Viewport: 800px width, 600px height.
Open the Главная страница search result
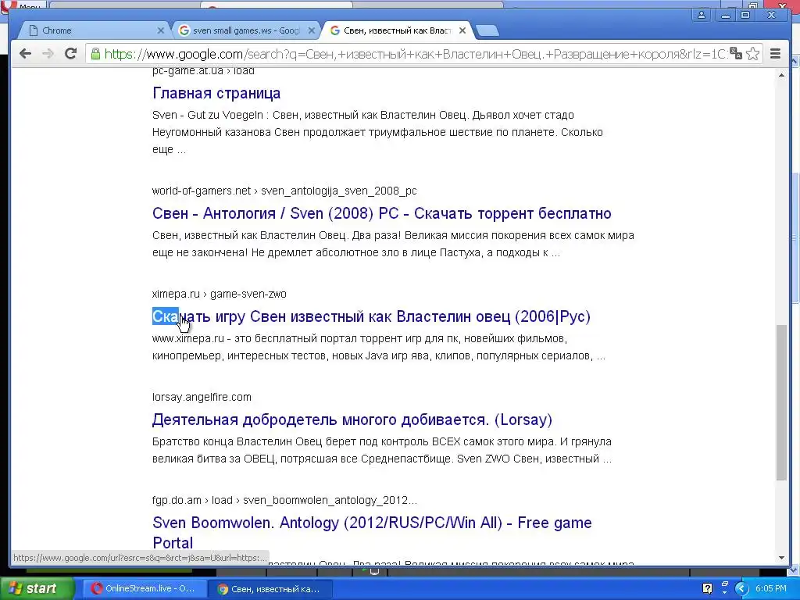216,94
